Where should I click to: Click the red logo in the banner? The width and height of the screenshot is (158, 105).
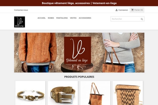tap(77, 50)
